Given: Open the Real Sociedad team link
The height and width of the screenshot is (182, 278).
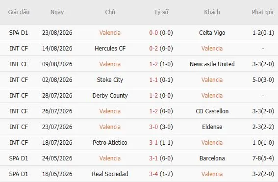Looking at the screenshot, I should pyautogui.click(x=110, y=174).
